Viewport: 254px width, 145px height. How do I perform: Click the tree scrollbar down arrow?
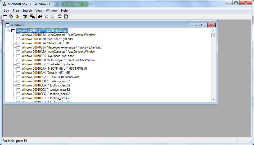tap(214, 100)
